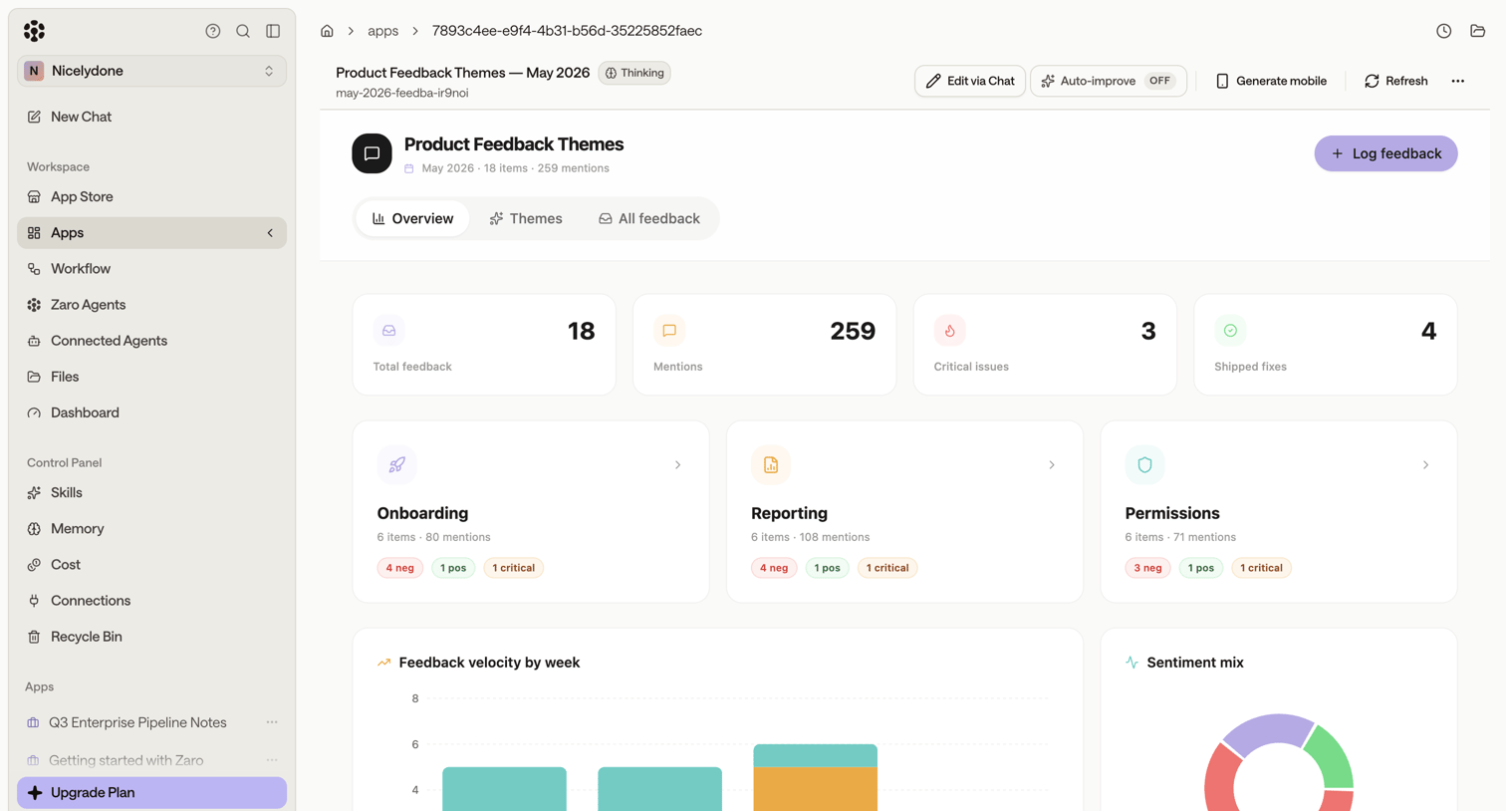This screenshot has width=1506, height=811.
Task: Open Recycle Bin in sidebar
Action: (x=151, y=637)
